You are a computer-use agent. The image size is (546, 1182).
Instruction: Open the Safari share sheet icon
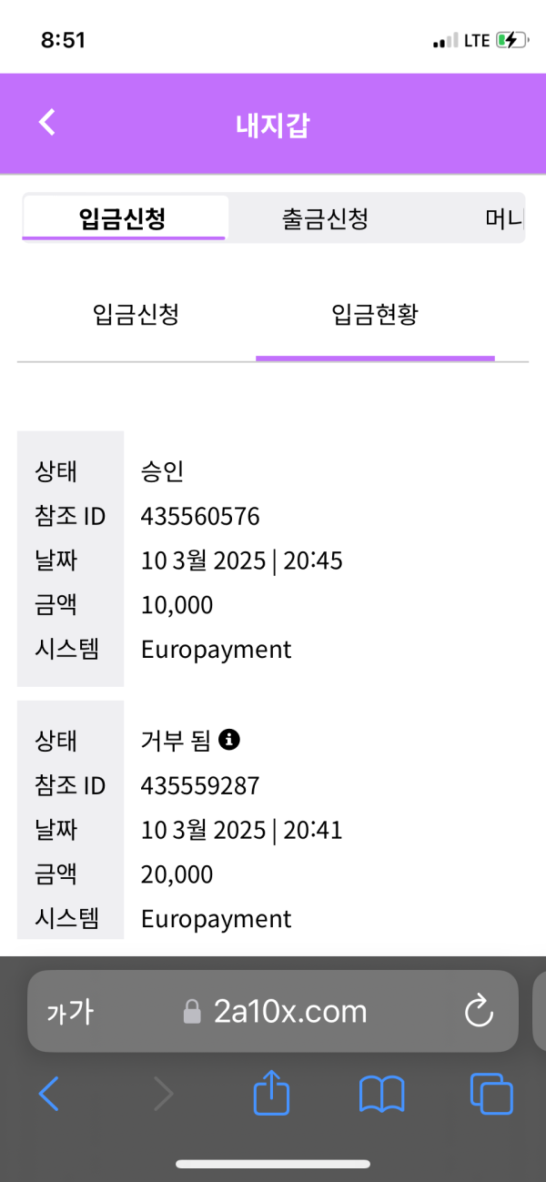tap(271, 1093)
